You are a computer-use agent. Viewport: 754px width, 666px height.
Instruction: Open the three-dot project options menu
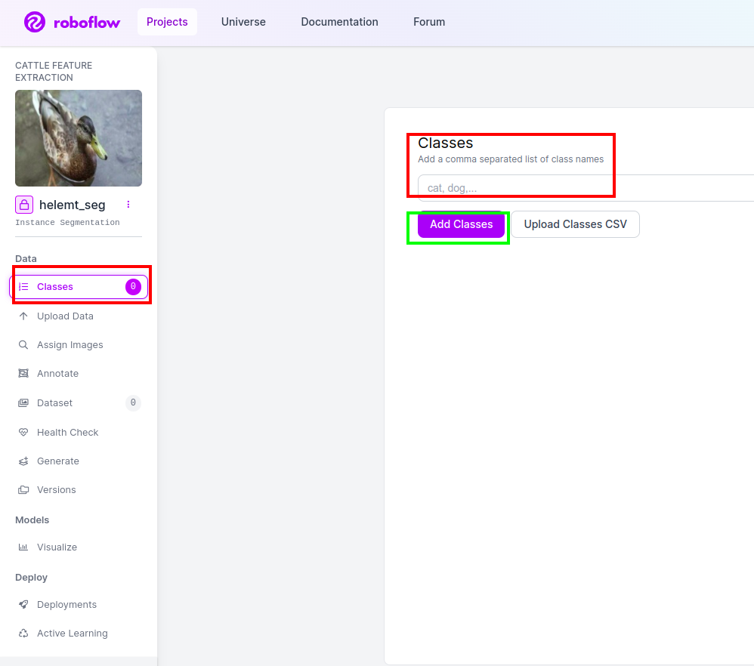tap(128, 205)
